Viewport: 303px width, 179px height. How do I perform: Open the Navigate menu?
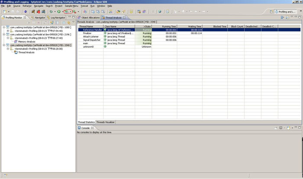(39, 6)
